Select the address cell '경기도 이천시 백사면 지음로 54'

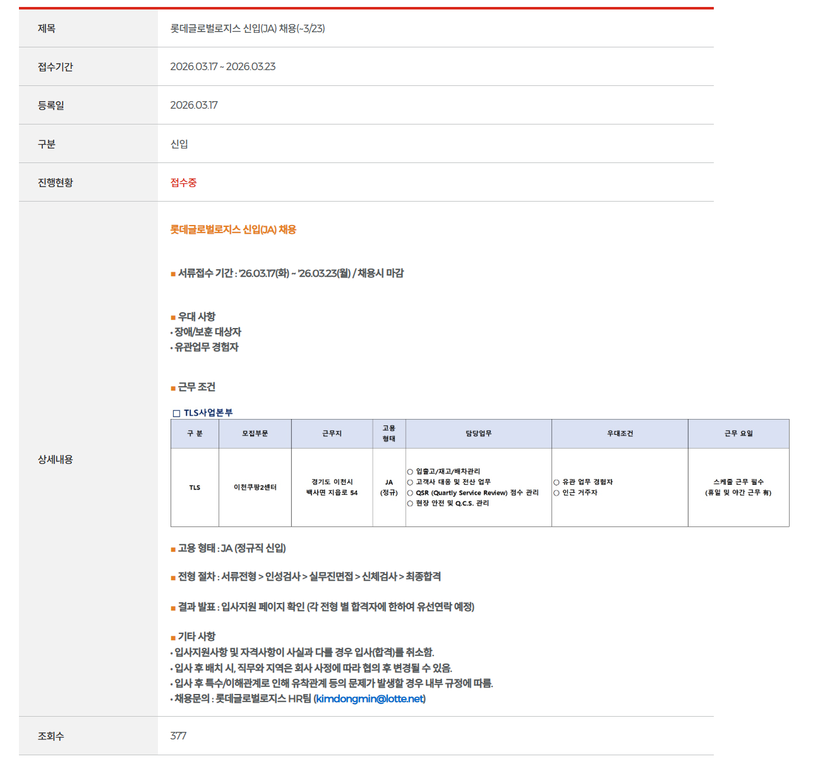(332, 487)
